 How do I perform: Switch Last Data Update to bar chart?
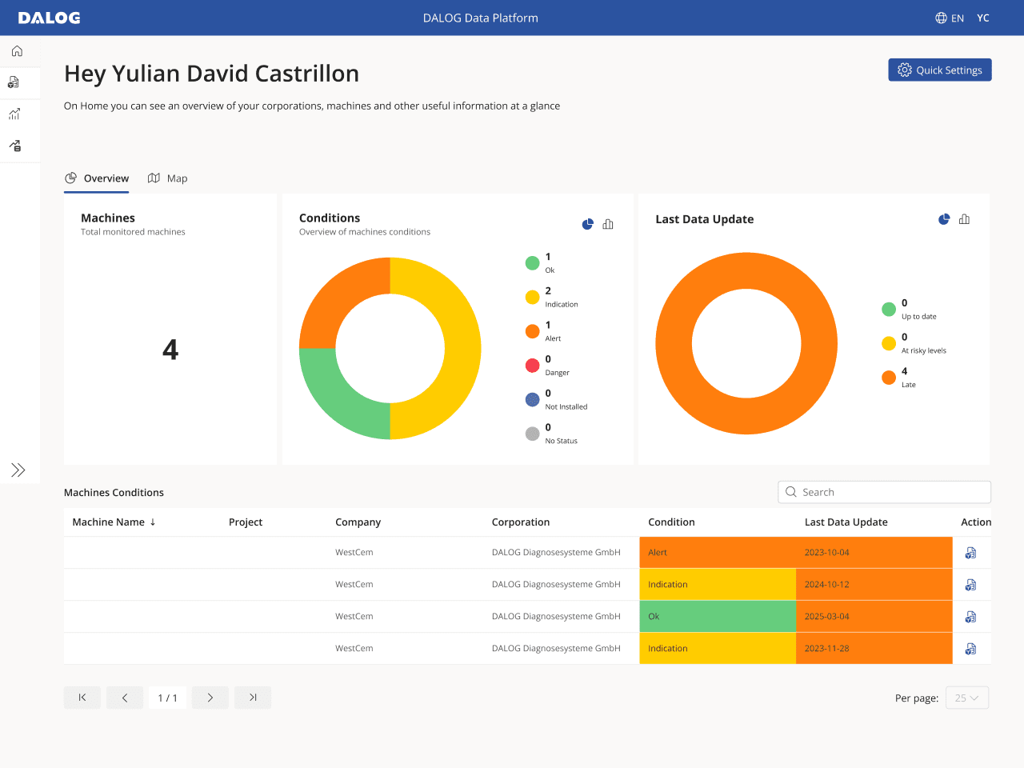click(x=965, y=219)
